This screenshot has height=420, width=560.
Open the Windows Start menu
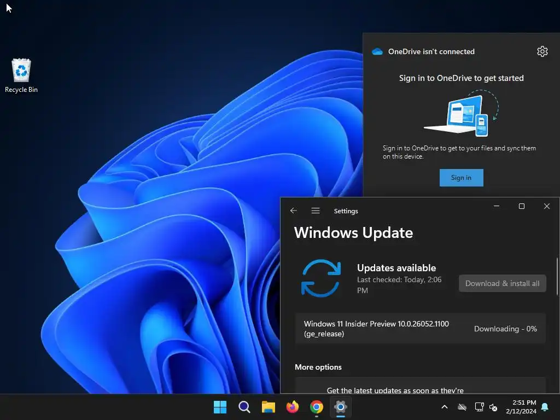pos(220,407)
